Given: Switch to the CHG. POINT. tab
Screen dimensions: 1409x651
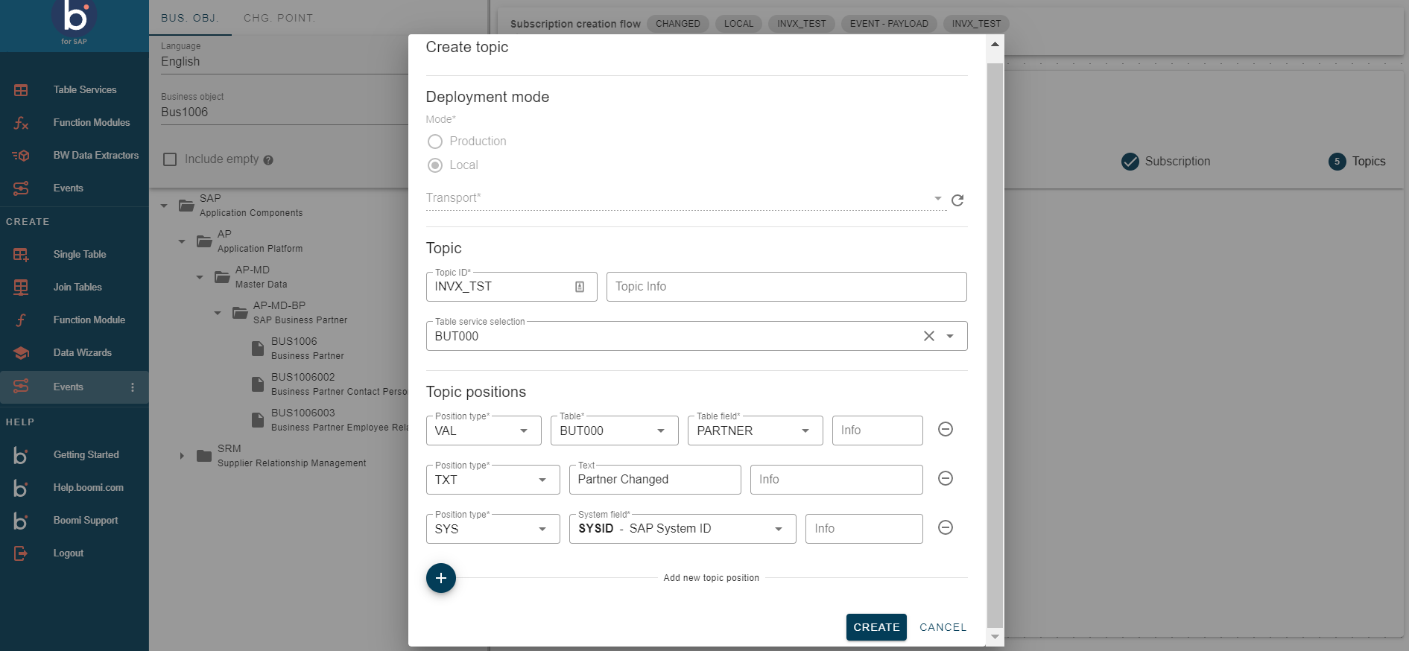Looking at the screenshot, I should [279, 18].
